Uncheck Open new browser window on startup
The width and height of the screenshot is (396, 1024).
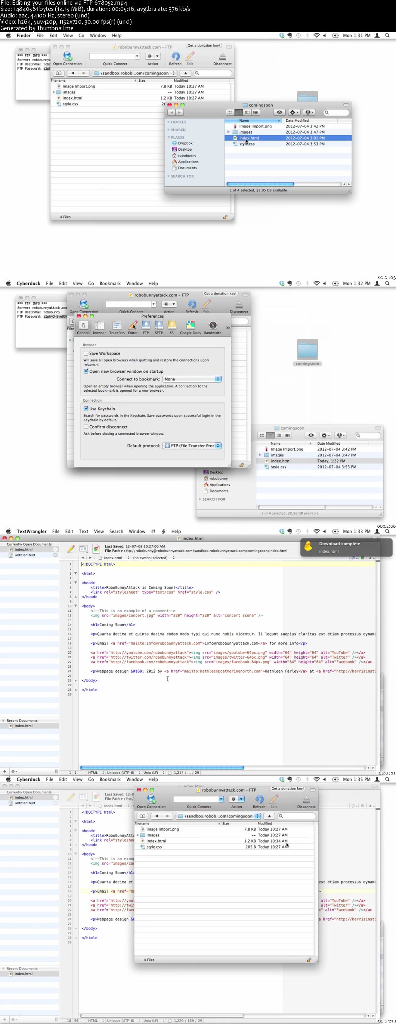pyautogui.click(x=86, y=371)
